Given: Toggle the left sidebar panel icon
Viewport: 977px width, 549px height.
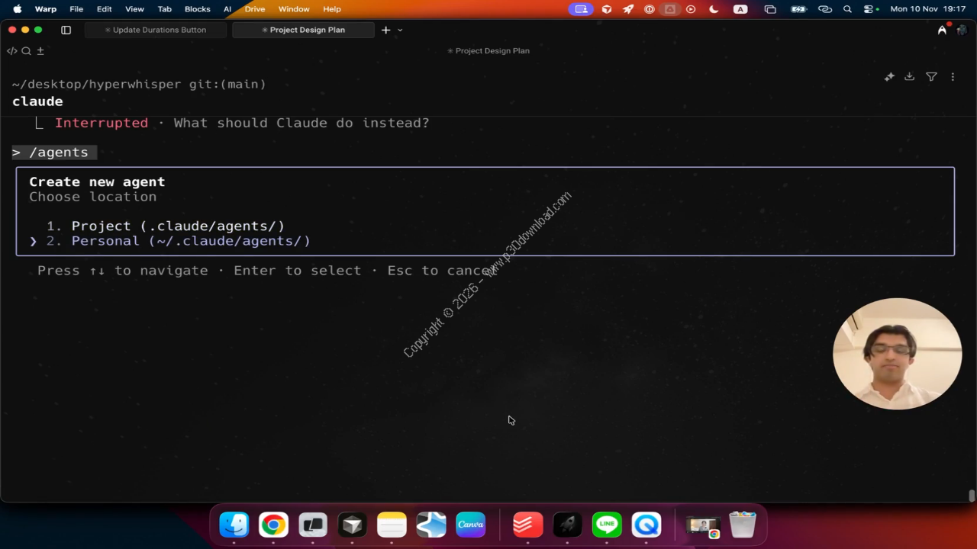Looking at the screenshot, I should coord(66,30).
